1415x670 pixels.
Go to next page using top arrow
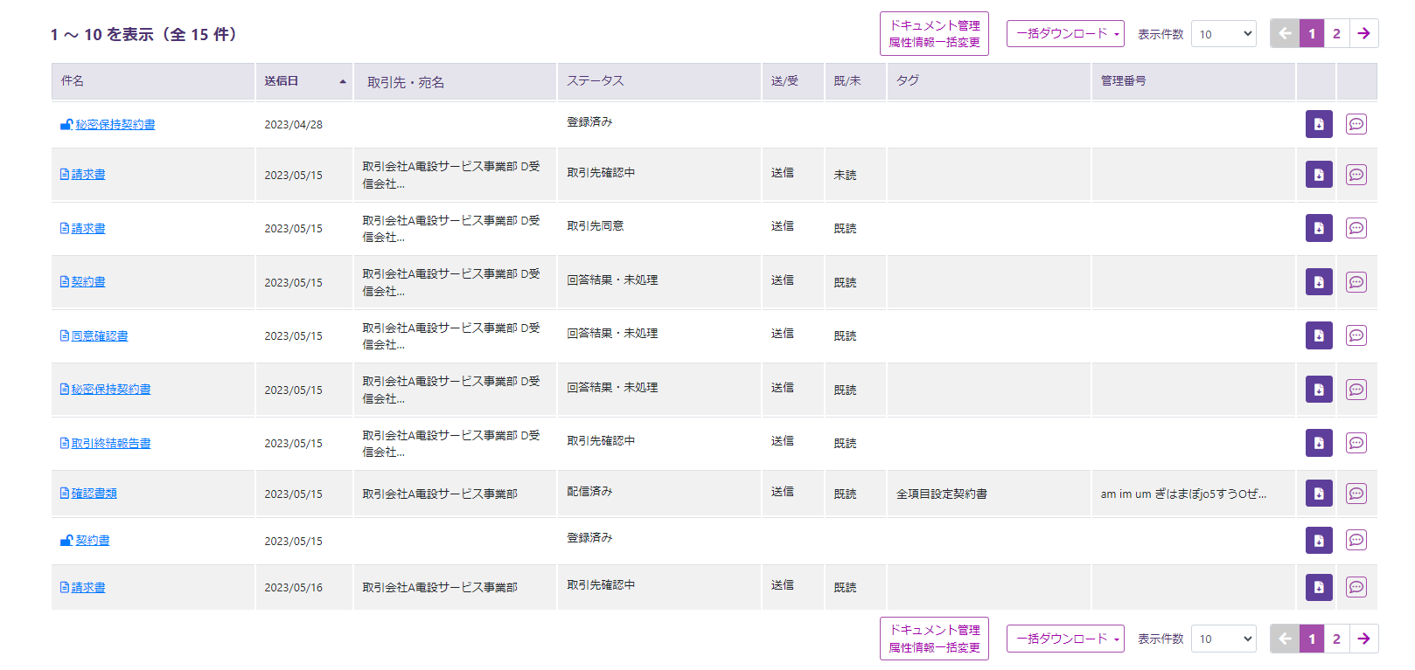pos(1363,33)
